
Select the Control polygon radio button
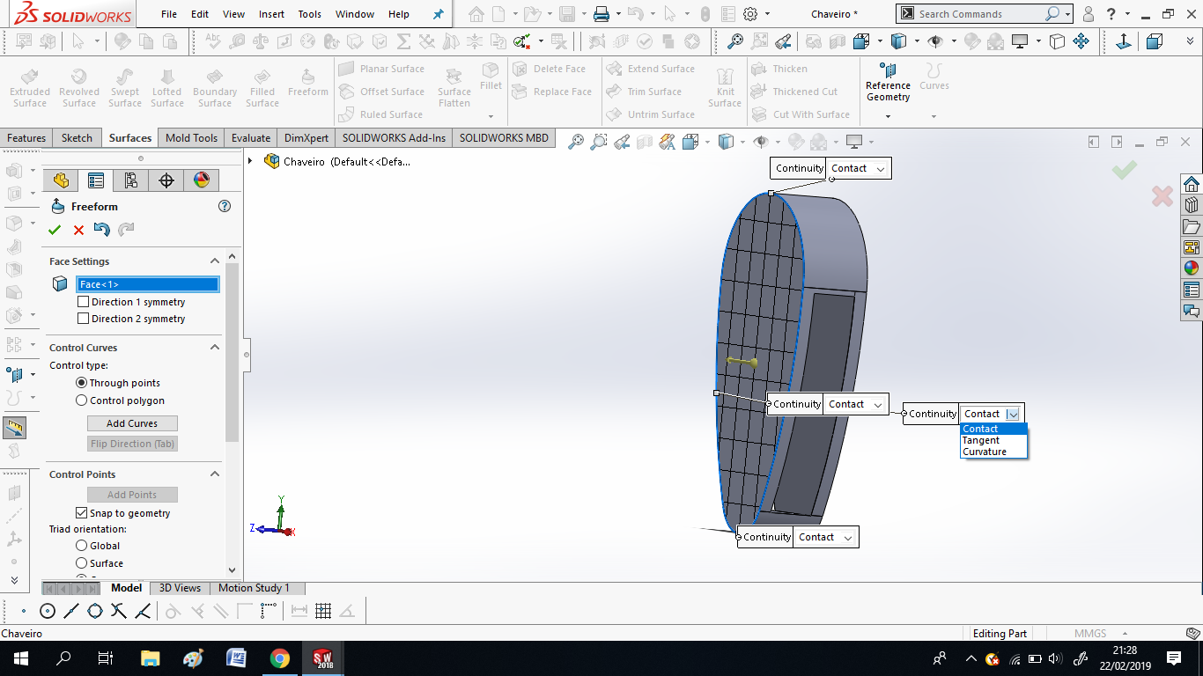[x=80, y=400]
